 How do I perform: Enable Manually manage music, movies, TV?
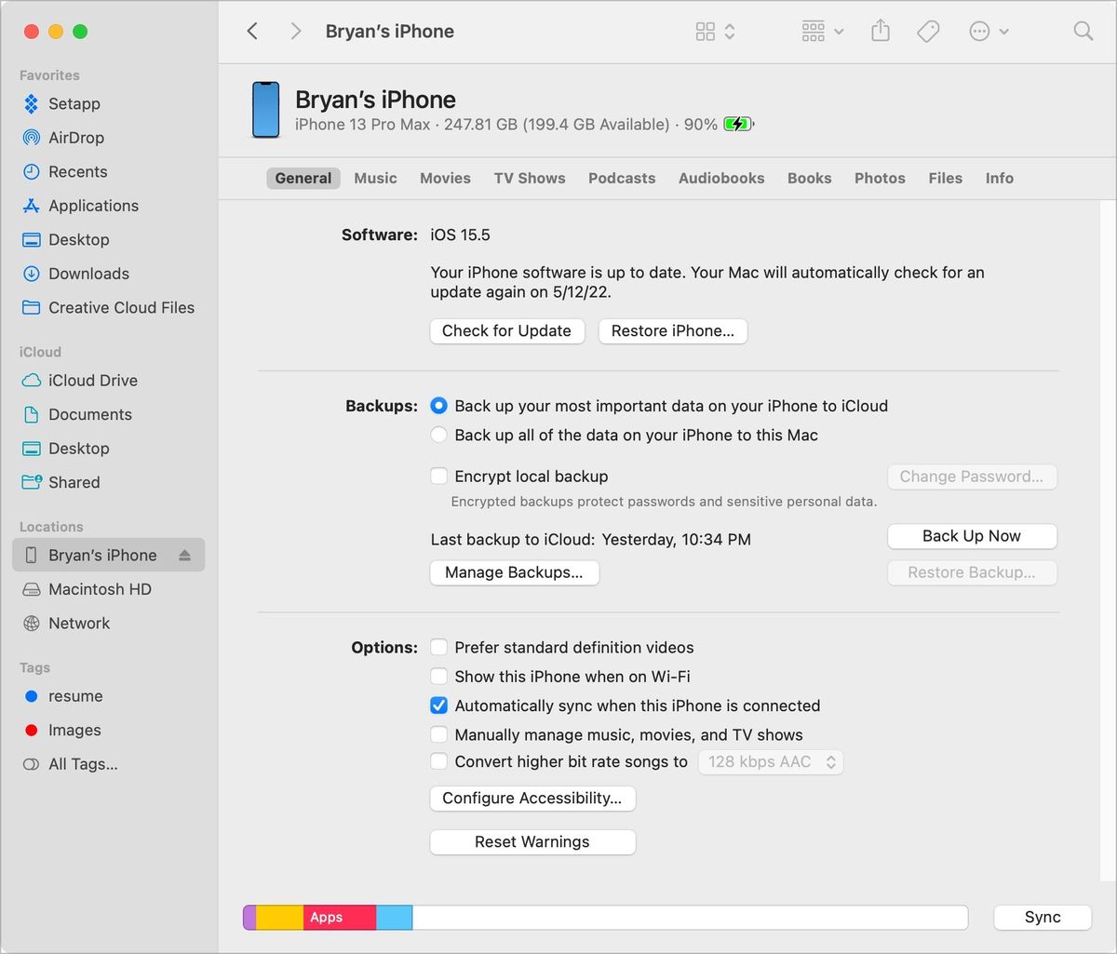point(438,734)
